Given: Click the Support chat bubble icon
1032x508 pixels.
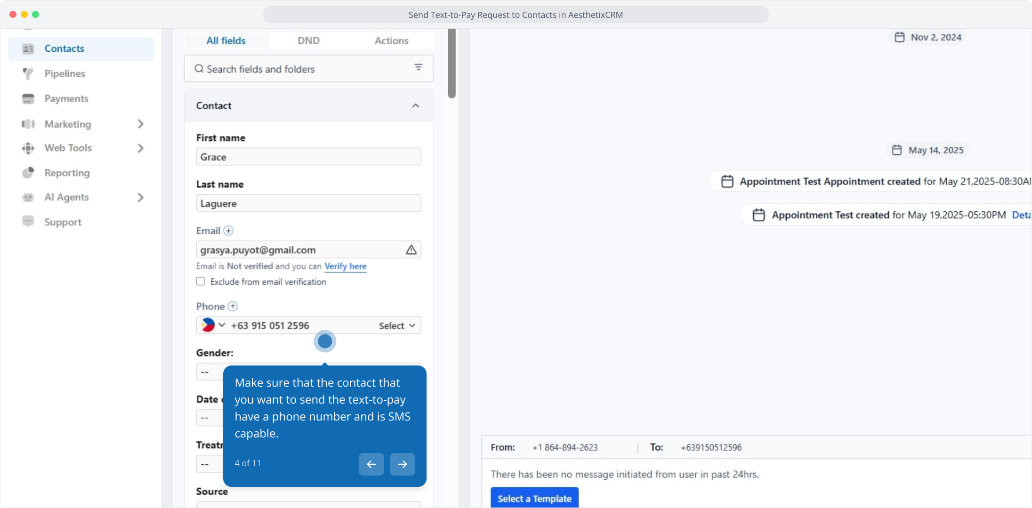Looking at the screenshot, I should (28, 221).
